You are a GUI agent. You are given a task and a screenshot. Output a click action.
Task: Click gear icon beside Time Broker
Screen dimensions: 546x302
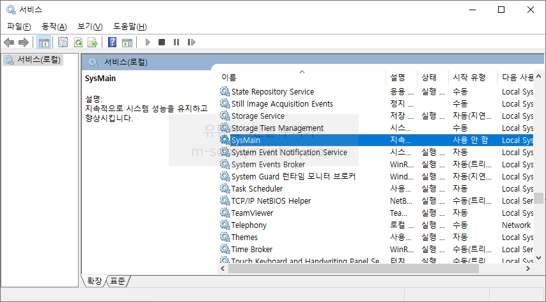225,250
